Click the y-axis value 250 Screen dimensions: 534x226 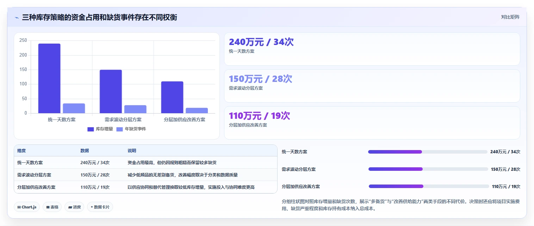(23, 40)
